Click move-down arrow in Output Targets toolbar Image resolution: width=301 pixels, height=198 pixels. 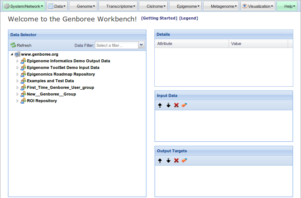click(168, 160)
